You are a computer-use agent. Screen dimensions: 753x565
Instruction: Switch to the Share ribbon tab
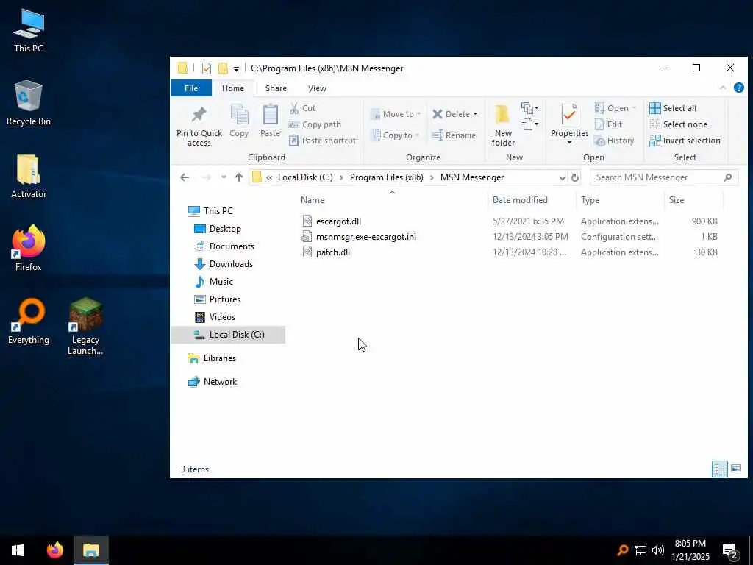tap(276, 88)
